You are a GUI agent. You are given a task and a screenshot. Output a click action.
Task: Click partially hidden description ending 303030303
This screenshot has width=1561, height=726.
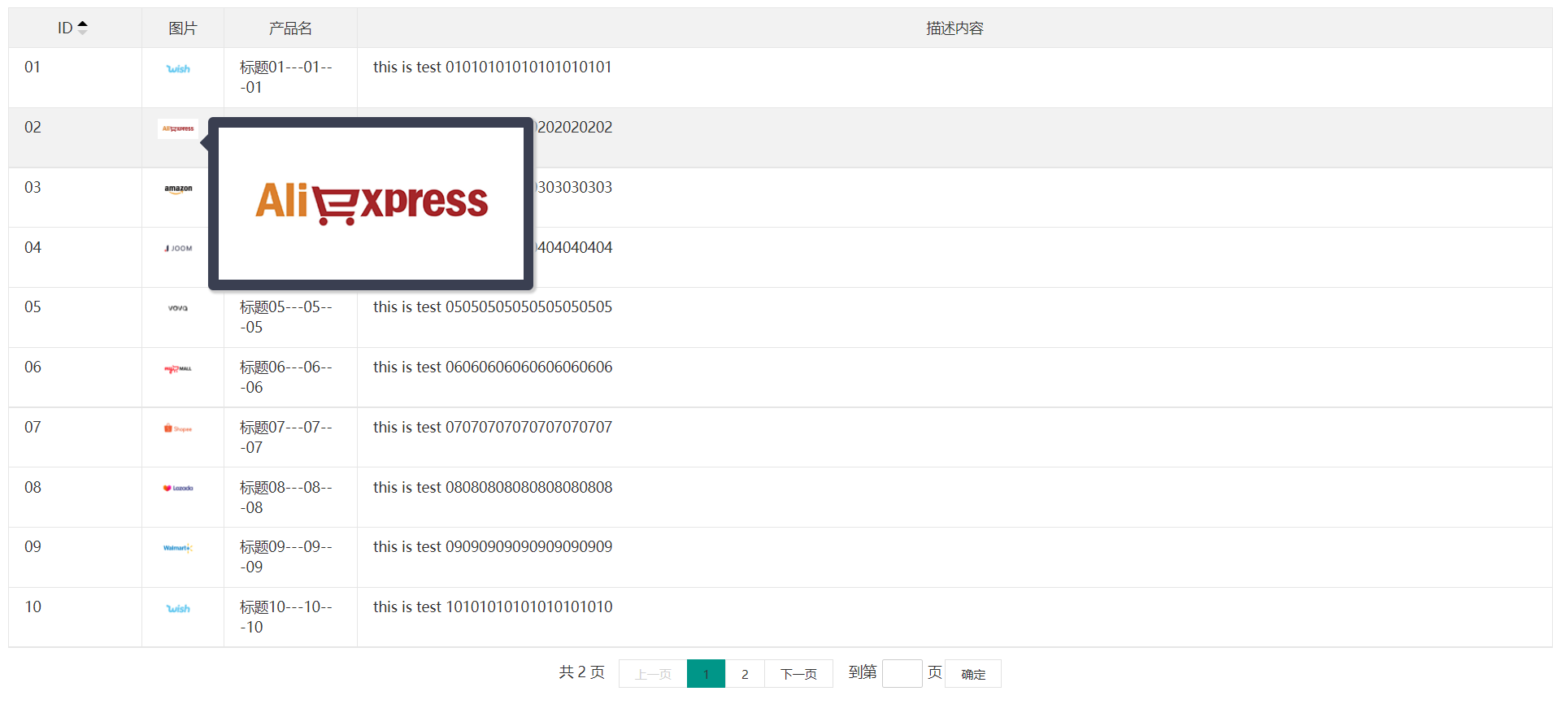point(574,188)
